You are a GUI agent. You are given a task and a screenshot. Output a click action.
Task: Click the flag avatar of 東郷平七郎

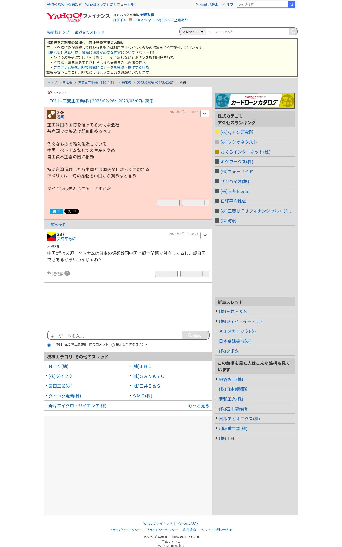pyautogui.click(x=51, y=236)
